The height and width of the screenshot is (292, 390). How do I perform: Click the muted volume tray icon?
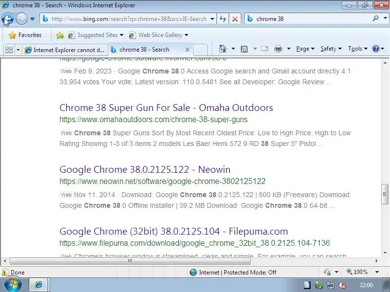click(x=342, y=286)
